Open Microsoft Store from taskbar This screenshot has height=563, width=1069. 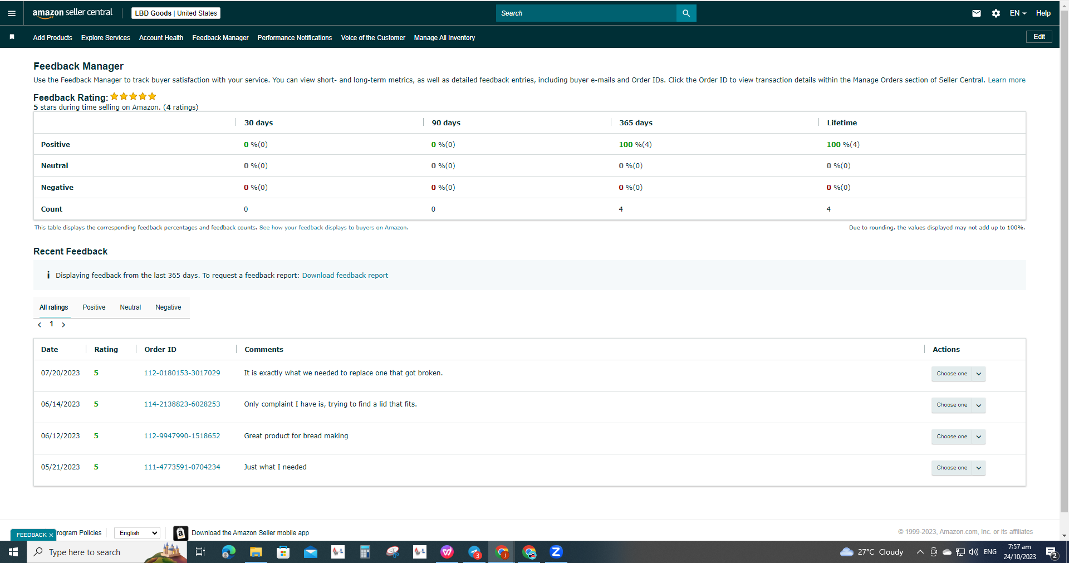283,552
